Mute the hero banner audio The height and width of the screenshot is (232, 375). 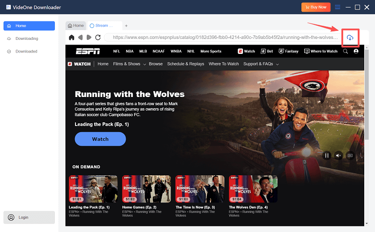(x=338, y=155)
